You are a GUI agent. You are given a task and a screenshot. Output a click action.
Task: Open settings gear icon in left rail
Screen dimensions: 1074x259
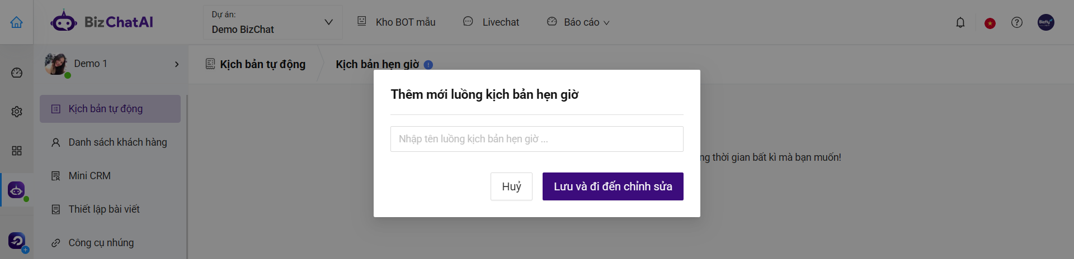pos(17,112)
